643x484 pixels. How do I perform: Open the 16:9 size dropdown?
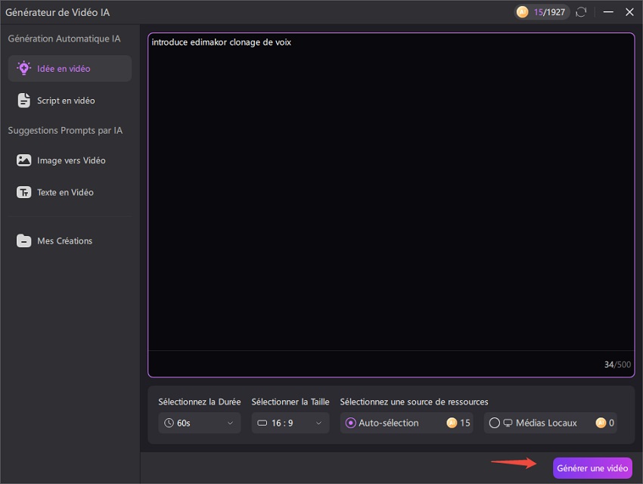[290, 423]
